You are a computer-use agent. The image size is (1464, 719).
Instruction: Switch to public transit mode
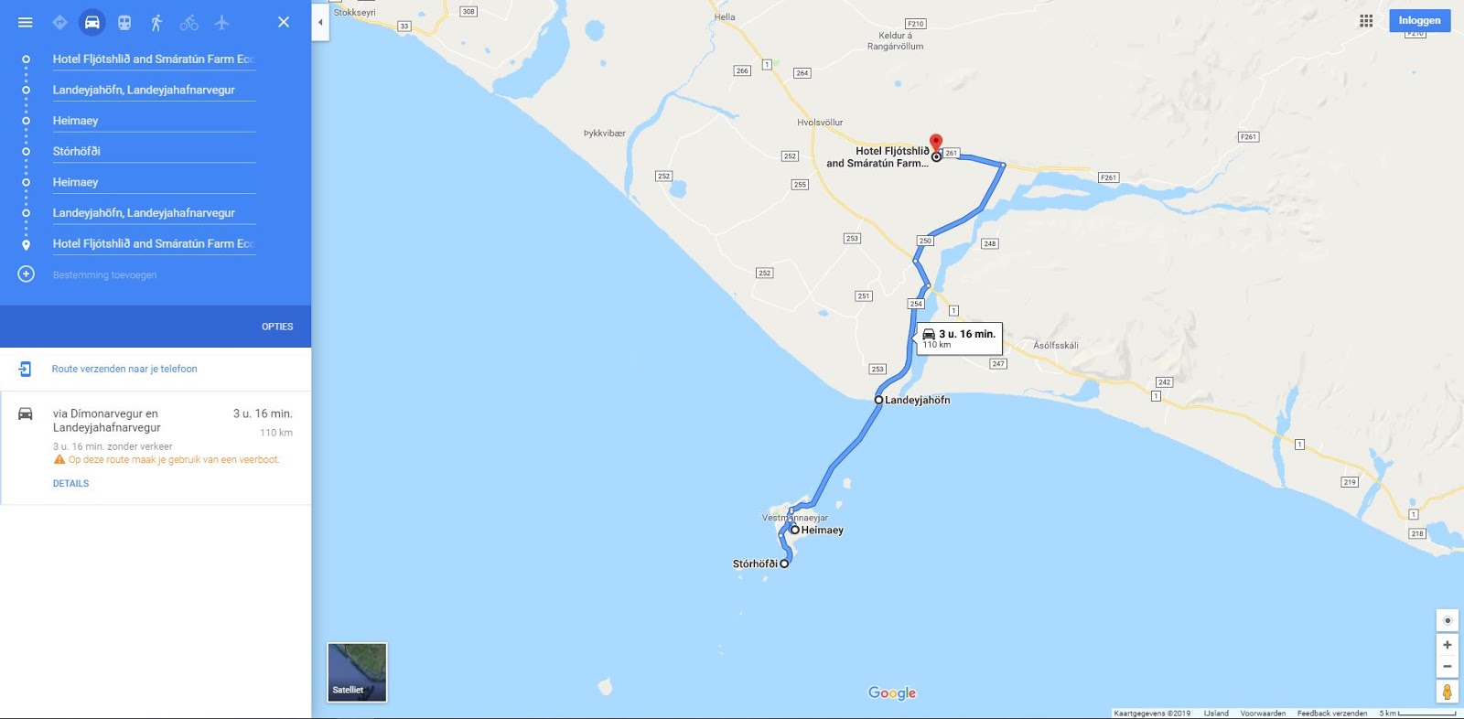coord(124,22)
